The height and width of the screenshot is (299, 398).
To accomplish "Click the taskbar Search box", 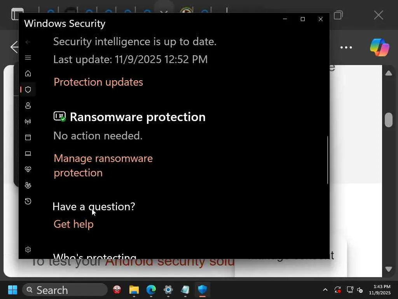I will [65, 290].
